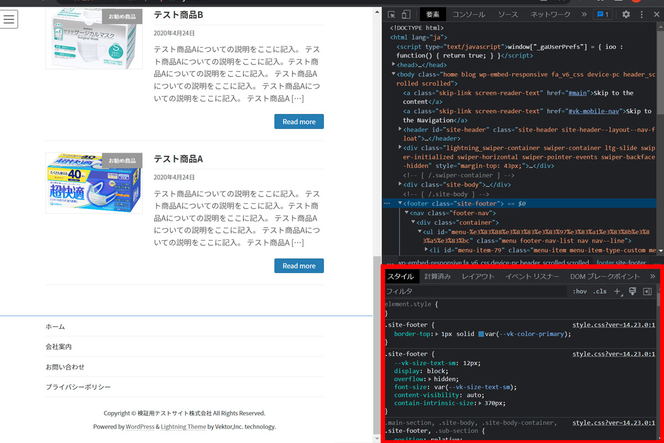
Task: Open the hamburger menu on the webpage
Action: tap(9, 19)
